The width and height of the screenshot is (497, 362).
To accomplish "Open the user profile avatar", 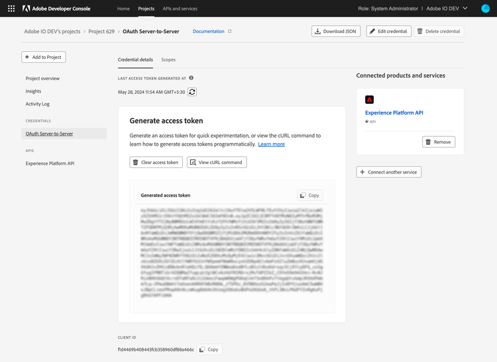I will pos(485,9).
